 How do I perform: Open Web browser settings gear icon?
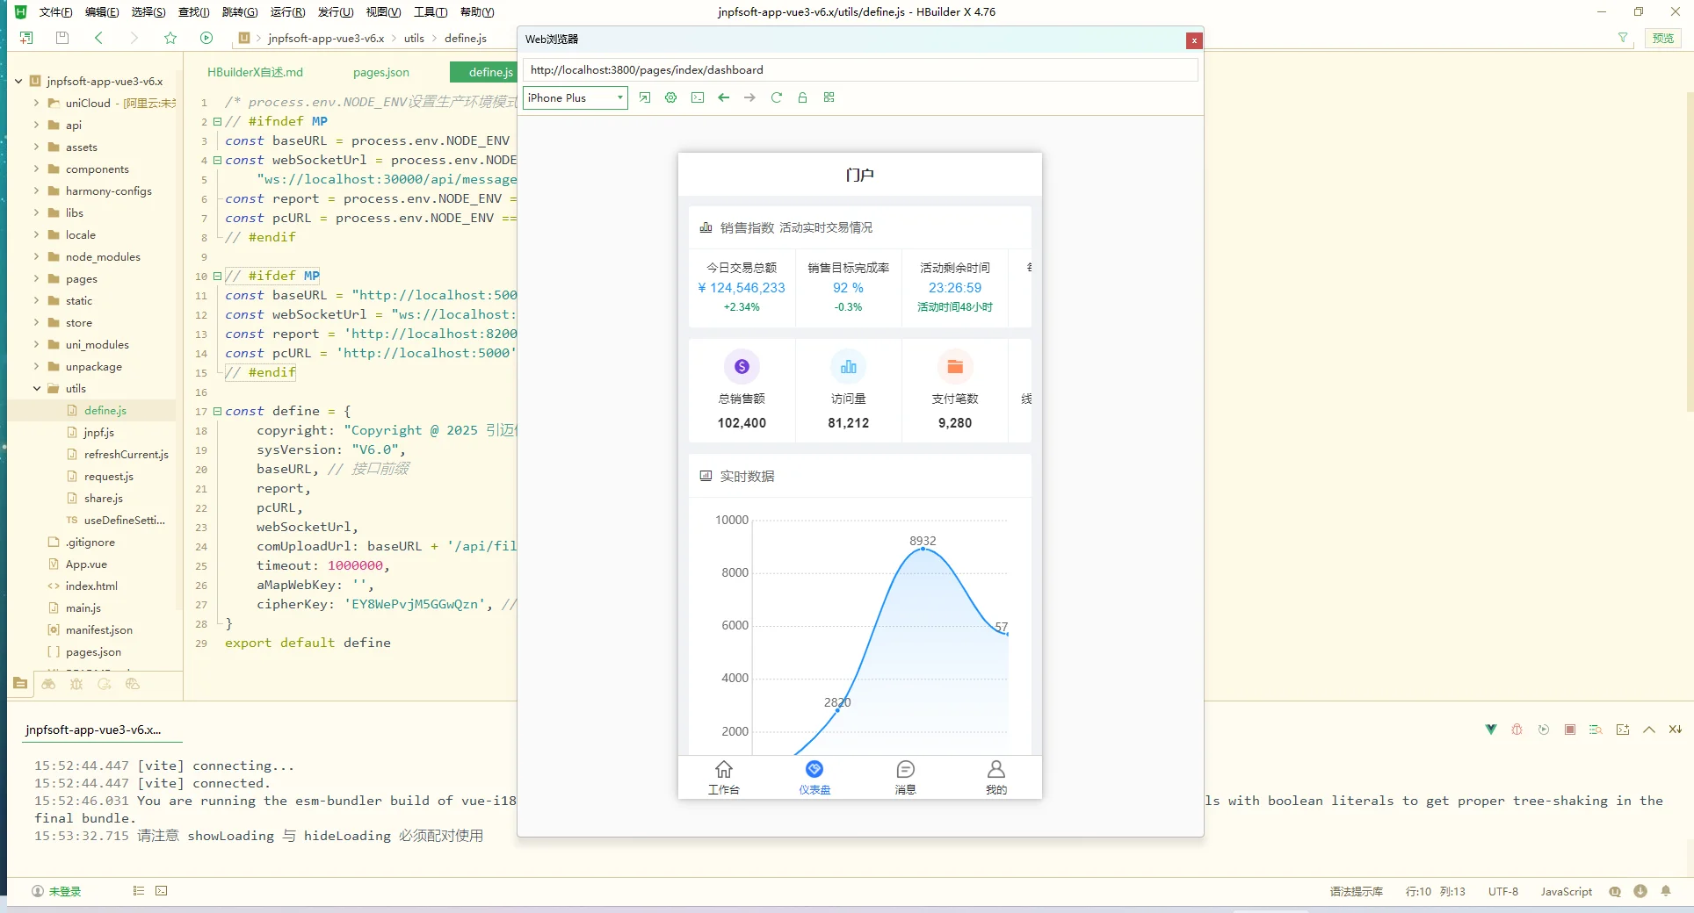click(671, 97)
